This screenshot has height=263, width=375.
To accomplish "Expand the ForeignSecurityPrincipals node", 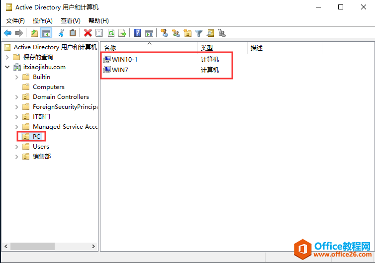I will pyautogui.click(x=17, y=107).
